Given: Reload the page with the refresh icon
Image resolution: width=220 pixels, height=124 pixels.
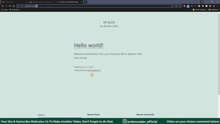Looking at the screenshot, I should 10,6.
